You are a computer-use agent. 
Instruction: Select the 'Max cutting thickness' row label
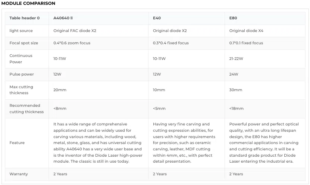coord(21,90)
